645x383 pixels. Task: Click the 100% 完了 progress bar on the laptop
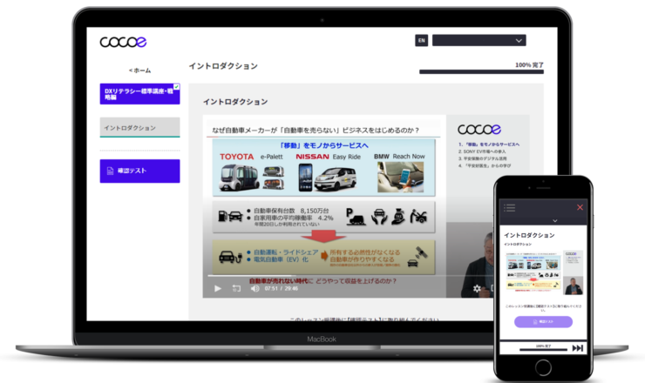[481, 72]
